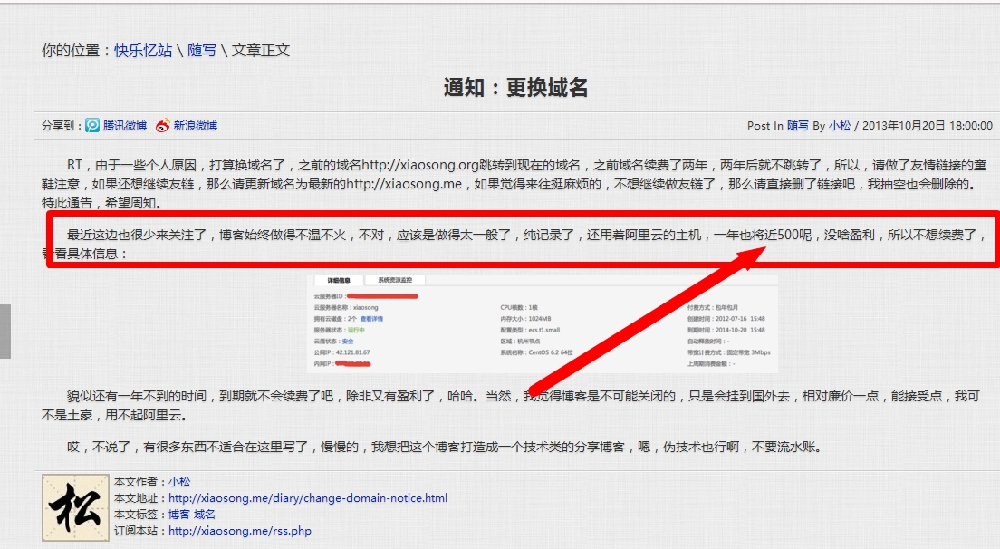Viewport: 1000px width, 549px height.
Task: Switch to 详细信息 tab in server screenshot
Action: pos(338,281)
